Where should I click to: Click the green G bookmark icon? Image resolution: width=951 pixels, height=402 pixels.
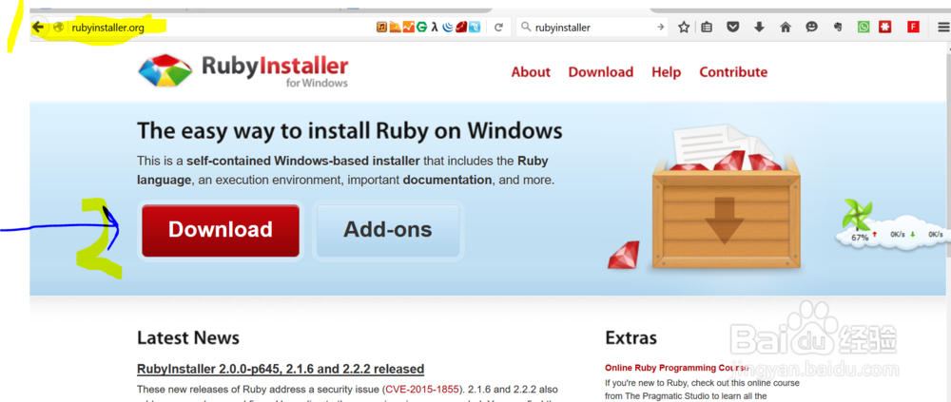coord(421,28)
